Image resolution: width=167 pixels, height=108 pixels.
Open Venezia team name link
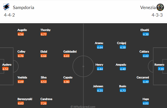coord(148,8)
